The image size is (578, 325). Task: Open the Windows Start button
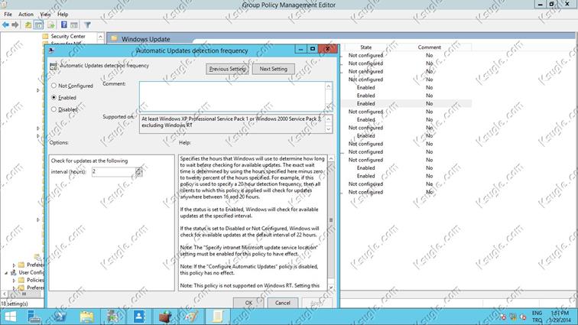point(11,317)
